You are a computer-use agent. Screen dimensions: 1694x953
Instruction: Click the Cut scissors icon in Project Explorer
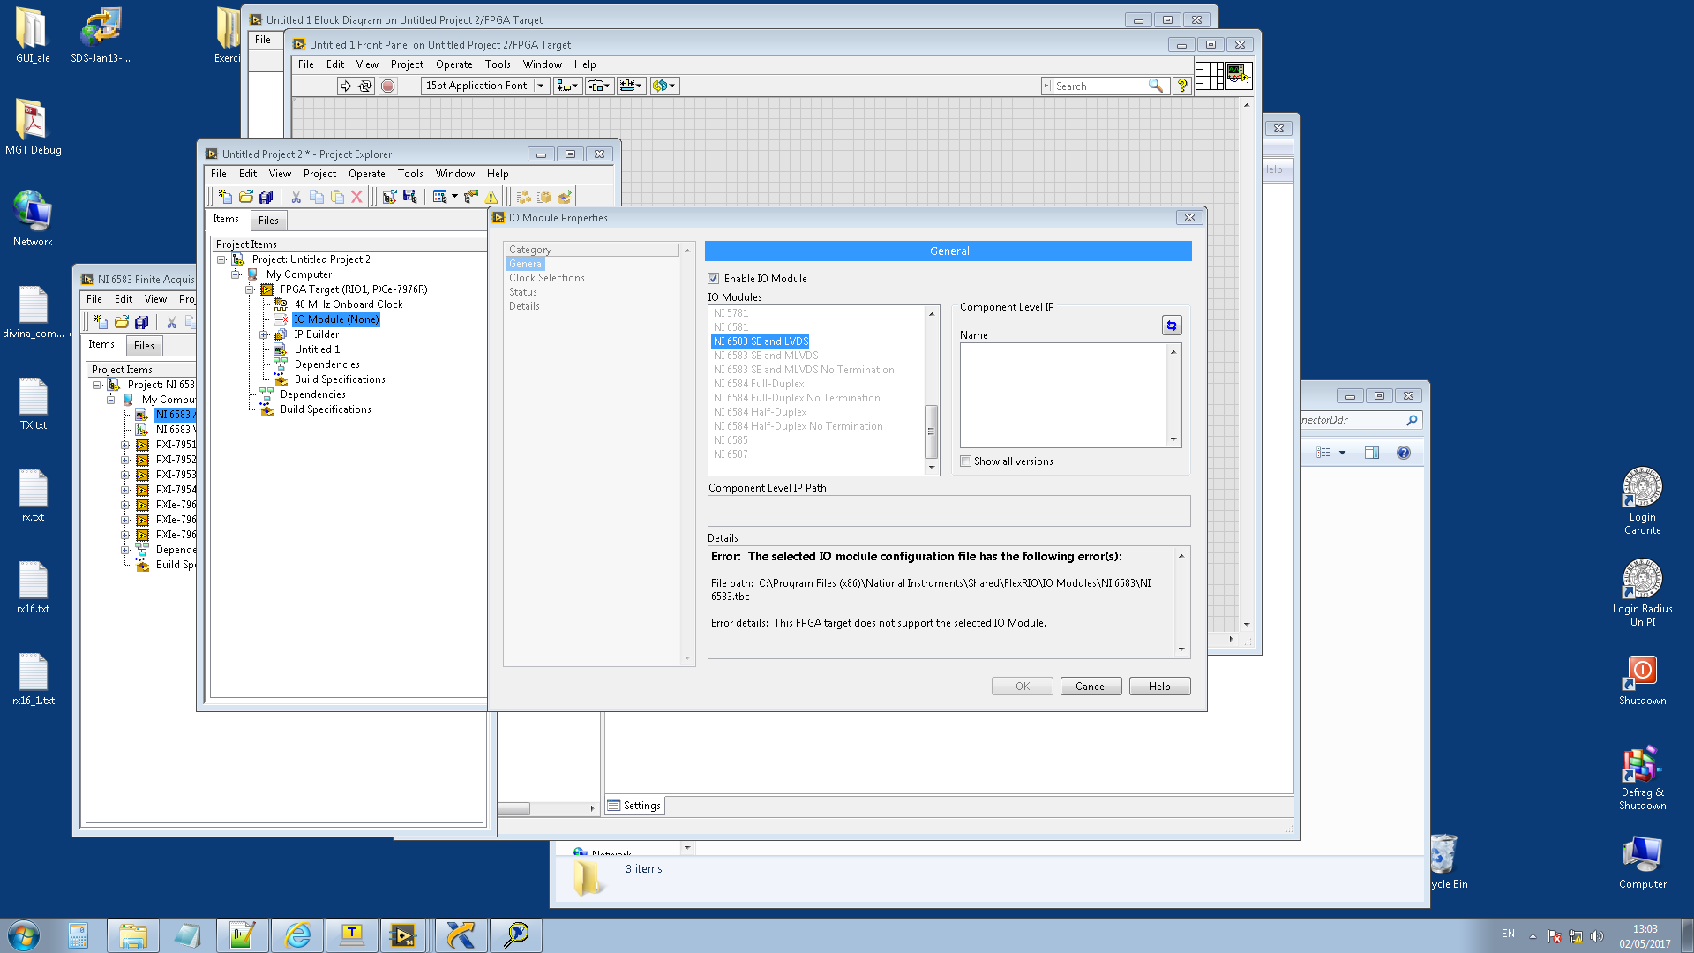[296, 197]
